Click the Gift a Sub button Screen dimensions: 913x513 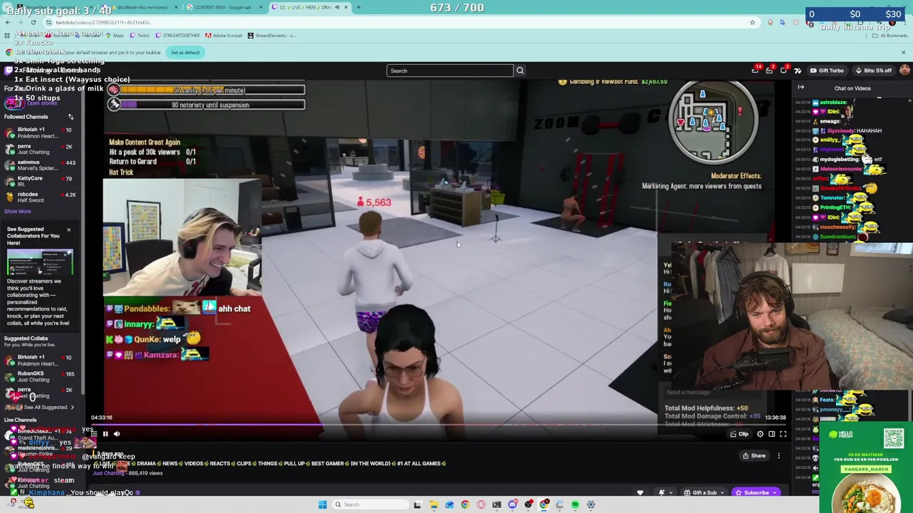[x=702, y=492]
